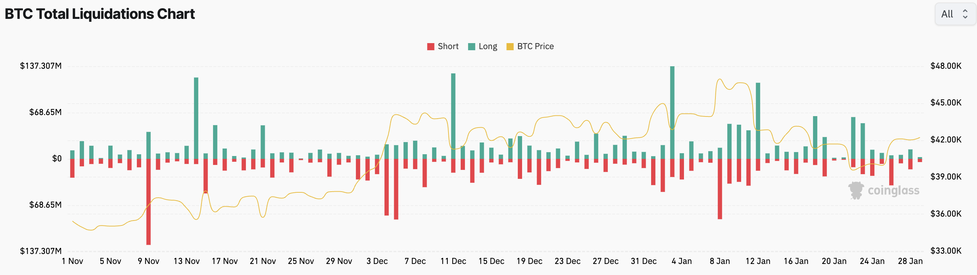This screenshot has width=977, height=275.
Task: Toggle the Long series via its legend label
Action: click(x=488, y=47)
